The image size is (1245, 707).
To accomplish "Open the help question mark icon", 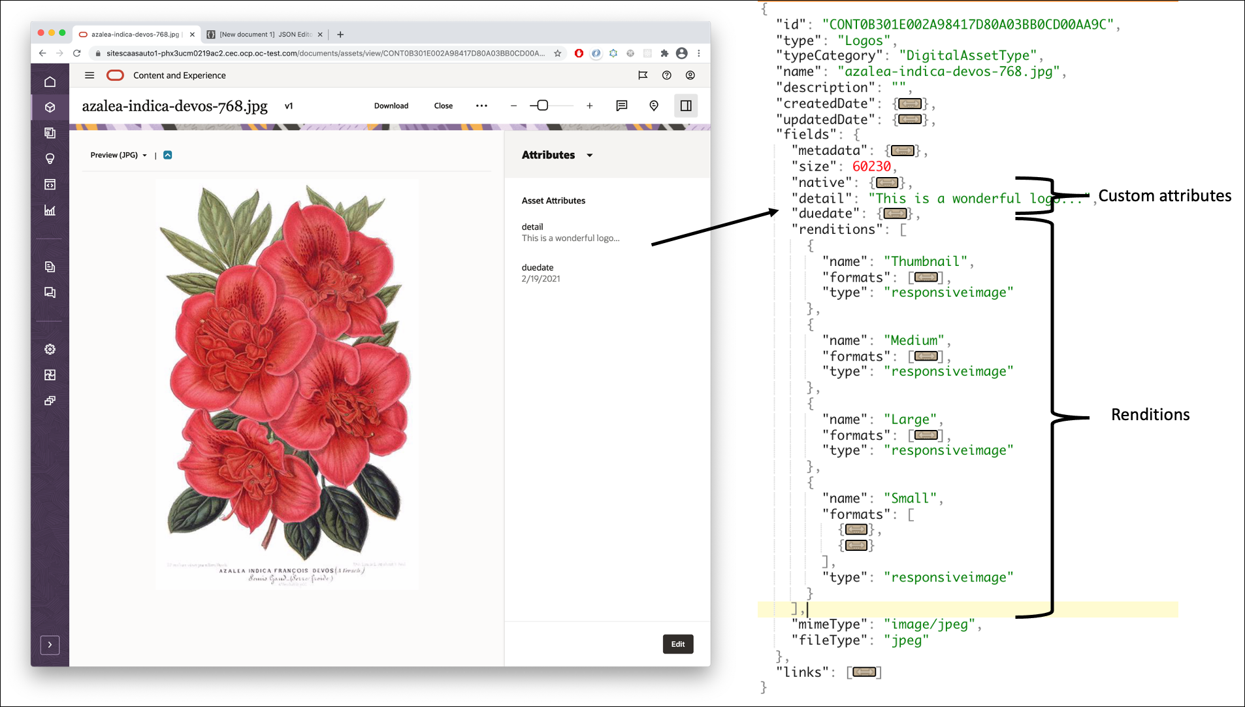I will pyautogui.click(x=666, y=75).
